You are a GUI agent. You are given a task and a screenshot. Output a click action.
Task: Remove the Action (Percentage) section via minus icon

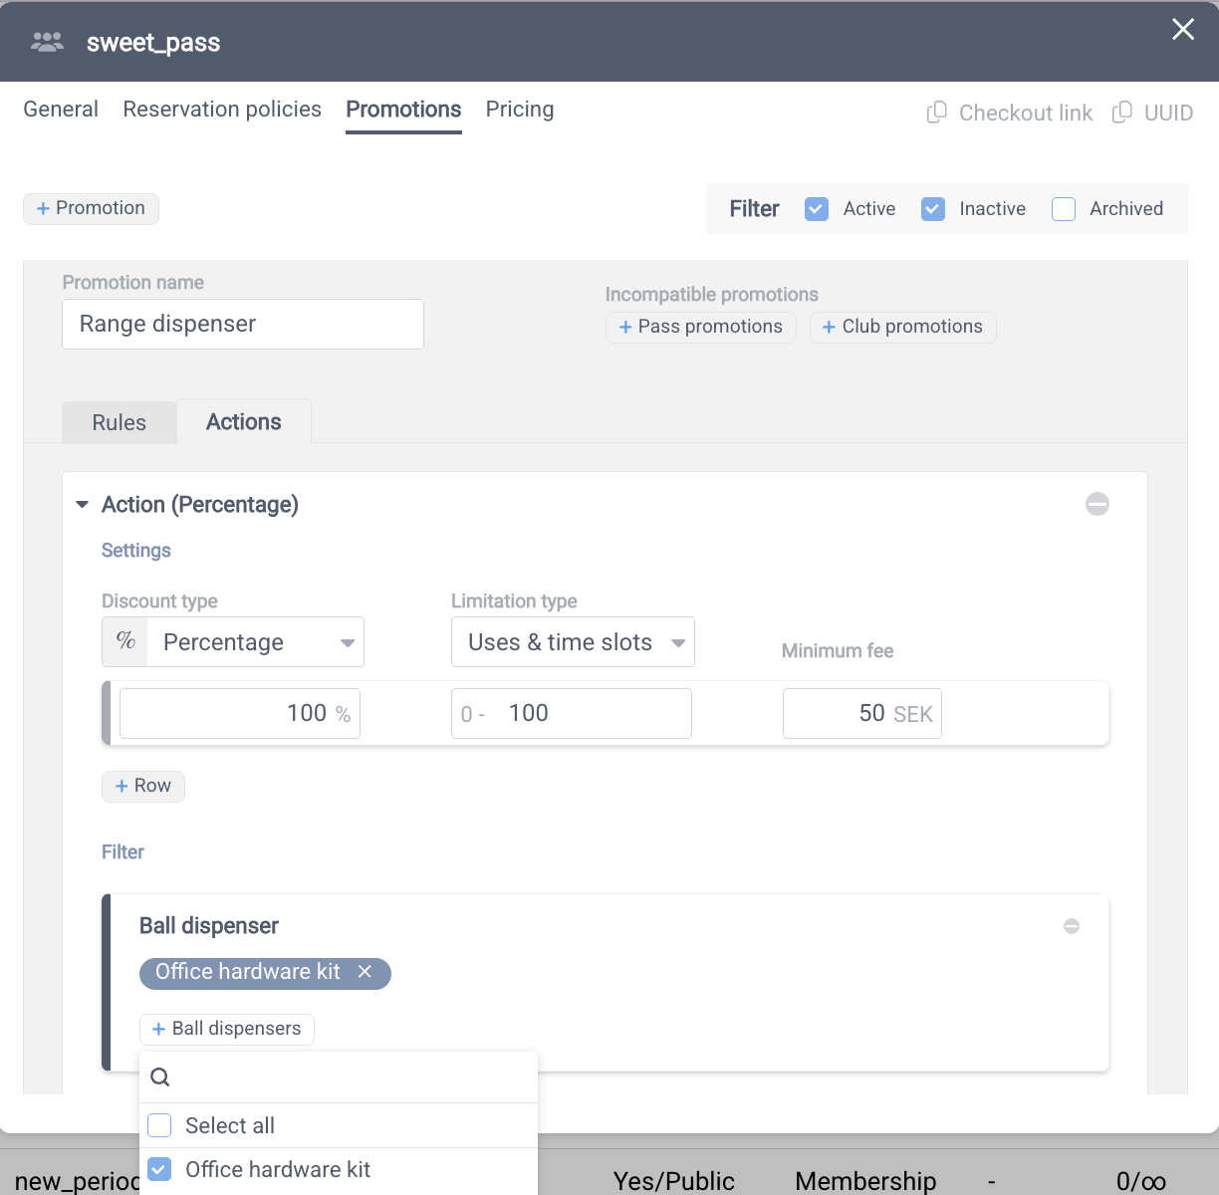1097,504
